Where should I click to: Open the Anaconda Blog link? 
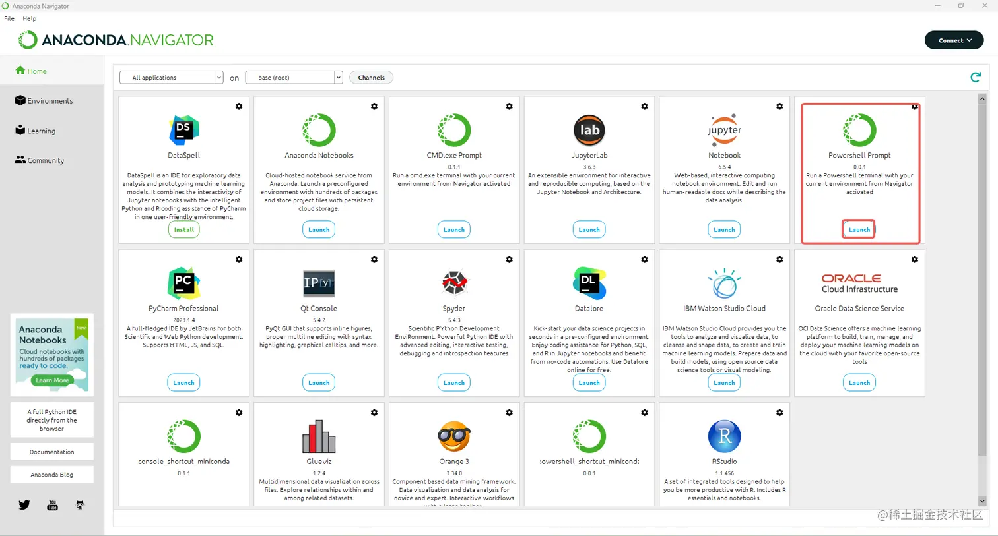click(x=51, y=475)
